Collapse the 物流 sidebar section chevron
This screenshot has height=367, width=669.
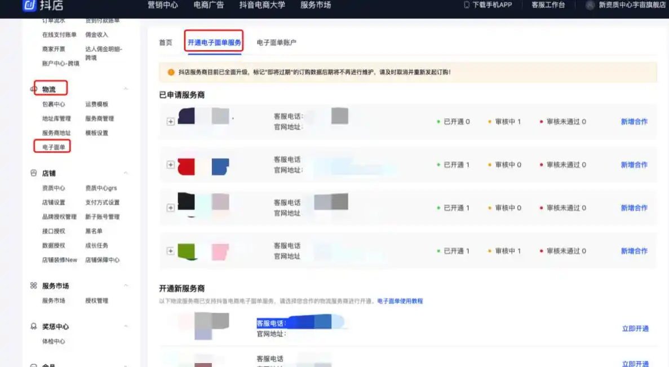point(126,89)
